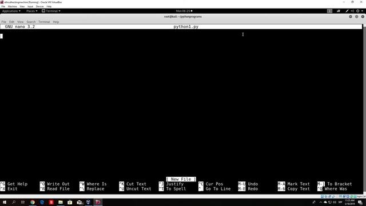This screenshot has height=206, width=366.
Task: Open Windows volume tray icon
Action: [335, 202]
